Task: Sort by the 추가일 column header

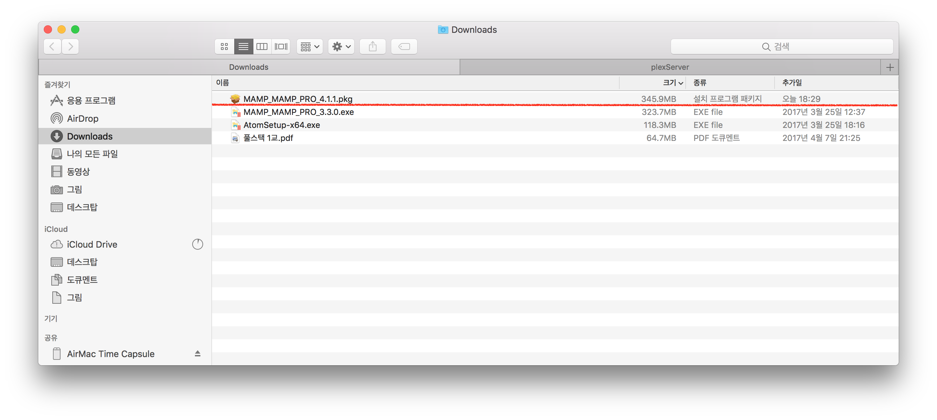Action: tap(836, 83)
